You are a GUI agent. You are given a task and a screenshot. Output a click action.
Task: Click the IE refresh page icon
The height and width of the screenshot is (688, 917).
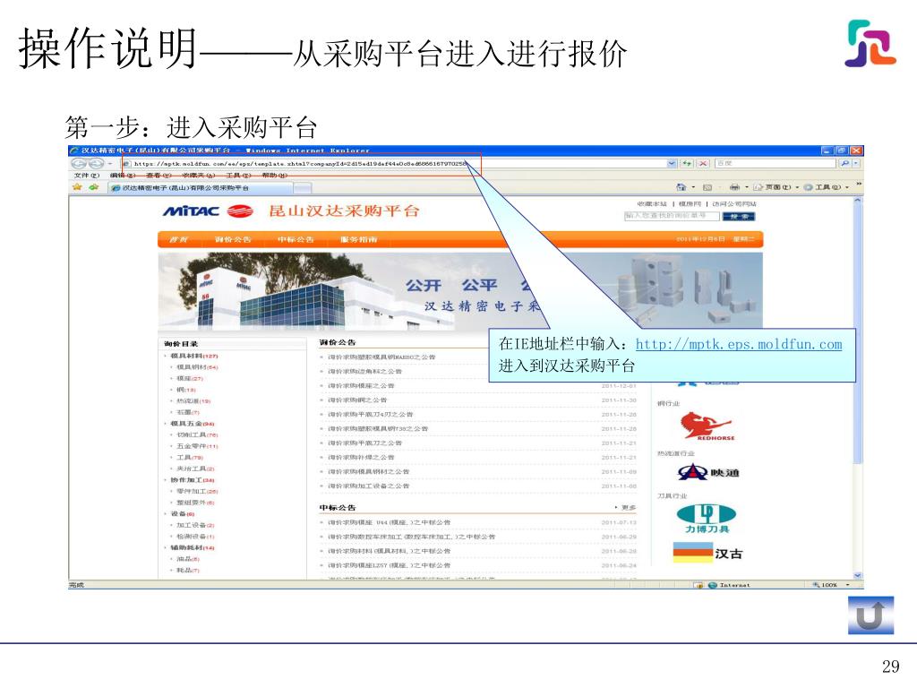[x=687, y=163]
